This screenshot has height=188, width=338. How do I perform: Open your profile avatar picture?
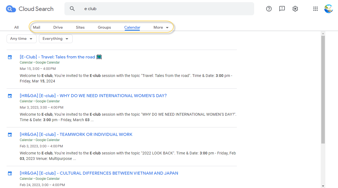[x=328, y=8]
